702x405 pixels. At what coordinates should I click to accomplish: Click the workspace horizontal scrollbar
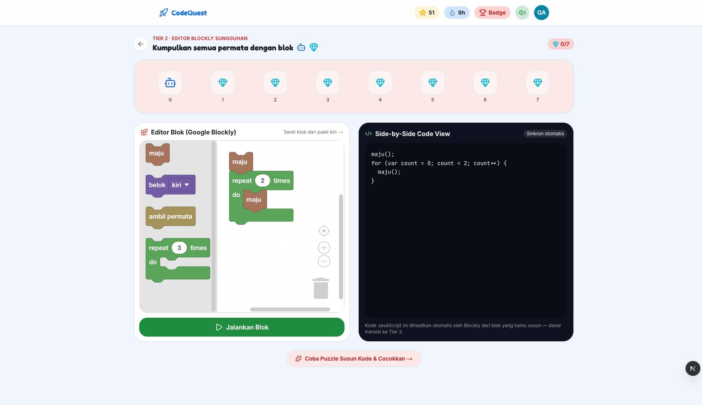click(x=290, y=309)
